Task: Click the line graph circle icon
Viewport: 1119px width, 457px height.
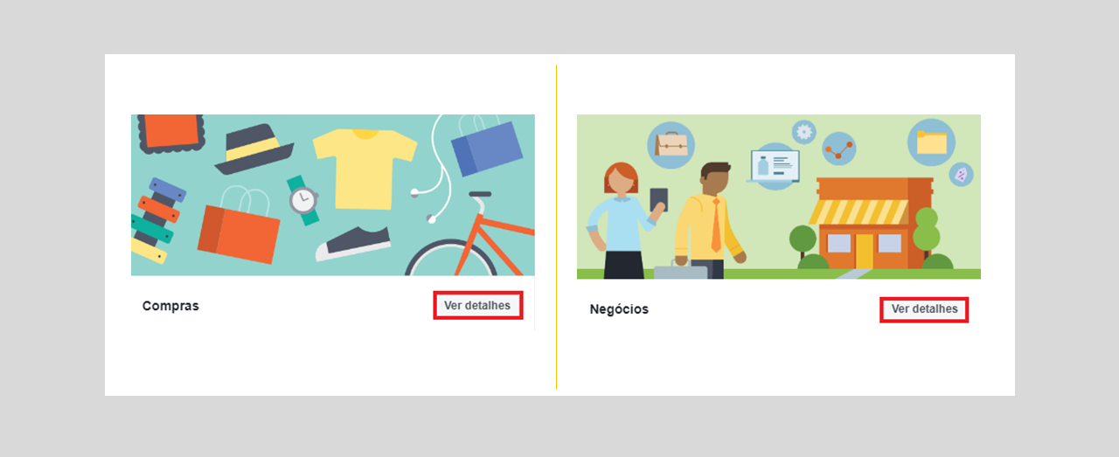Action: pos(839,149)
